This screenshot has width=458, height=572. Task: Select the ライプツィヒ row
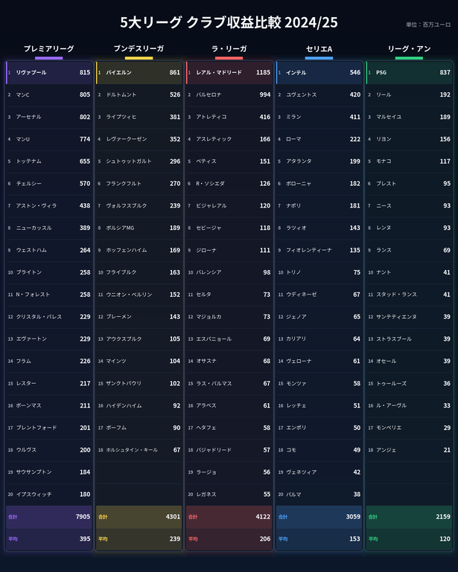139,117
